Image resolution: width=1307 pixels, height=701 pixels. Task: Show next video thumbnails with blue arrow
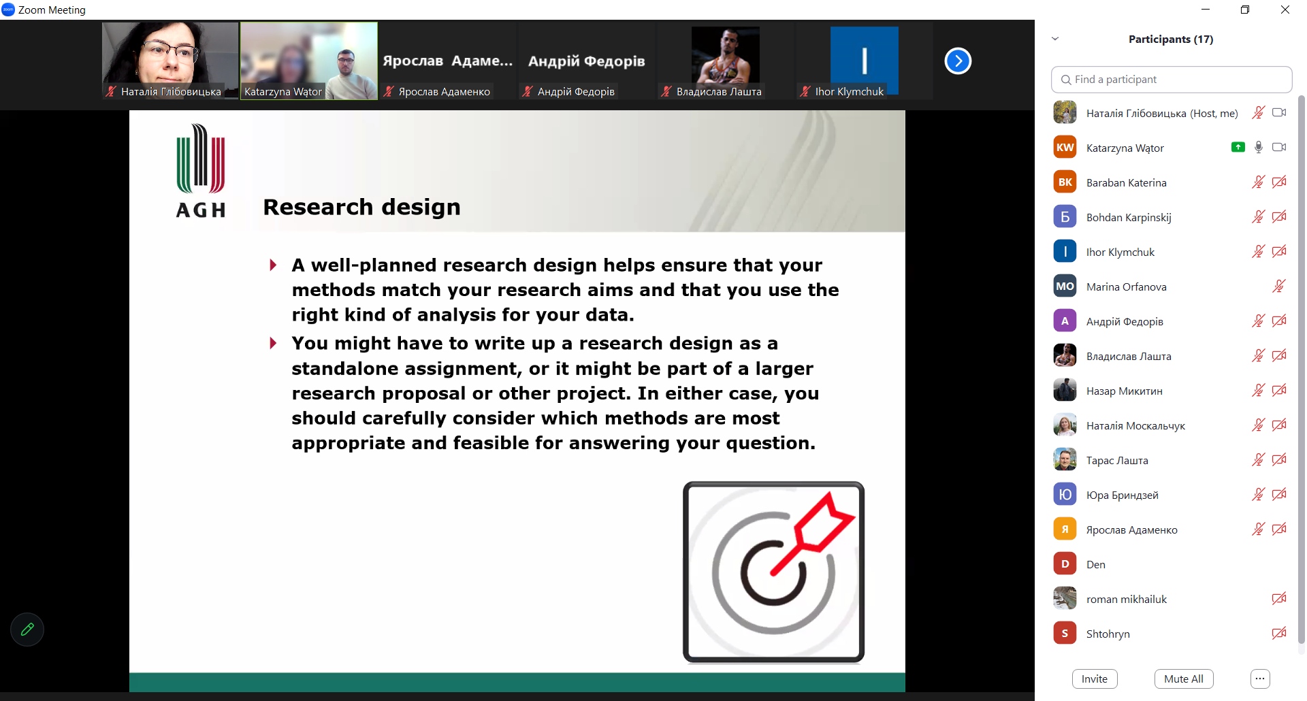(957, 61)
